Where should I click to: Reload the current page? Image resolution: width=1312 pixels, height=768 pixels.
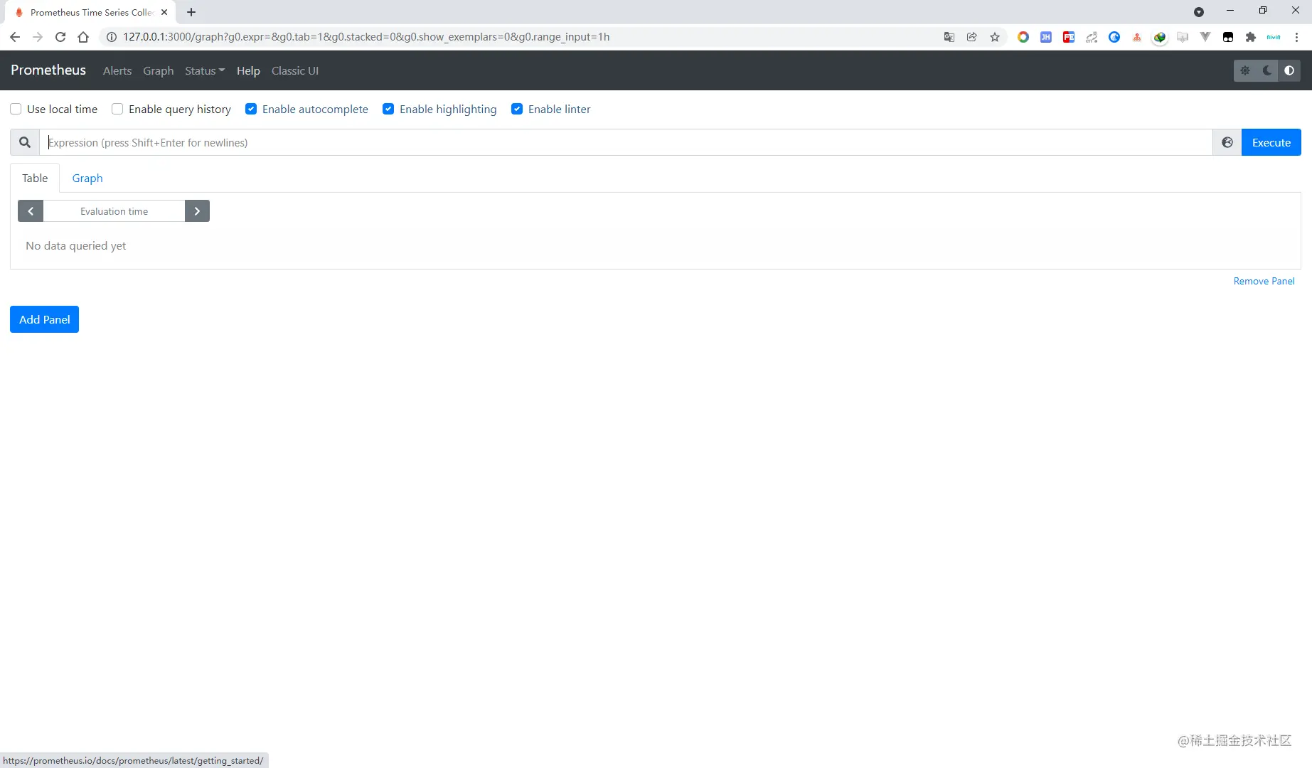[x=60, y=37]
